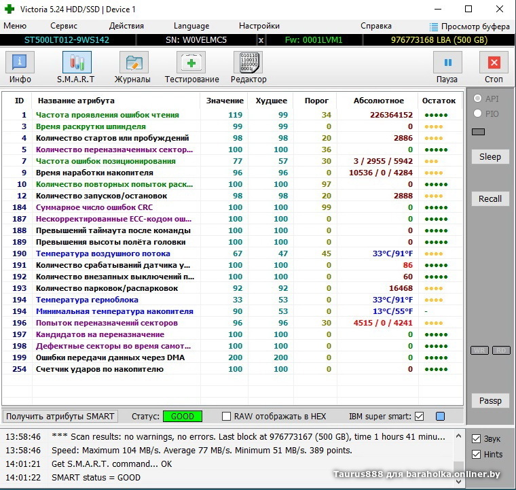Click the Passp button
The image size is (516, 490).
(x=490, y=401)
